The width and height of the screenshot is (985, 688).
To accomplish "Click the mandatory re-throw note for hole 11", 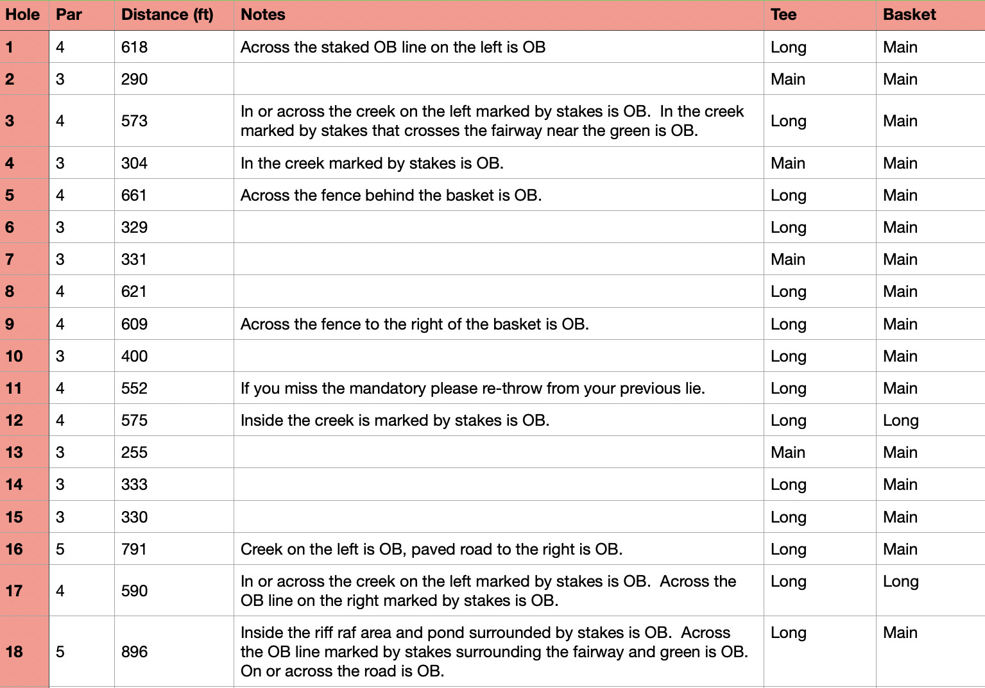I will (472, 388).
